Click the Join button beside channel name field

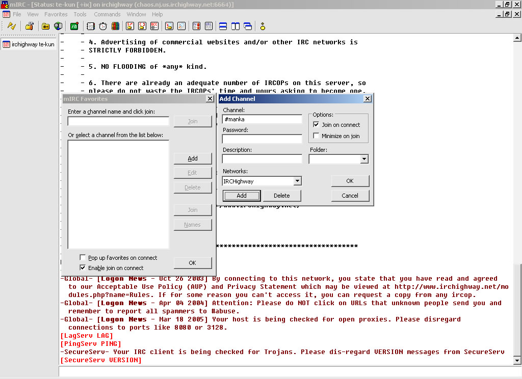click(x=192, y=121)
